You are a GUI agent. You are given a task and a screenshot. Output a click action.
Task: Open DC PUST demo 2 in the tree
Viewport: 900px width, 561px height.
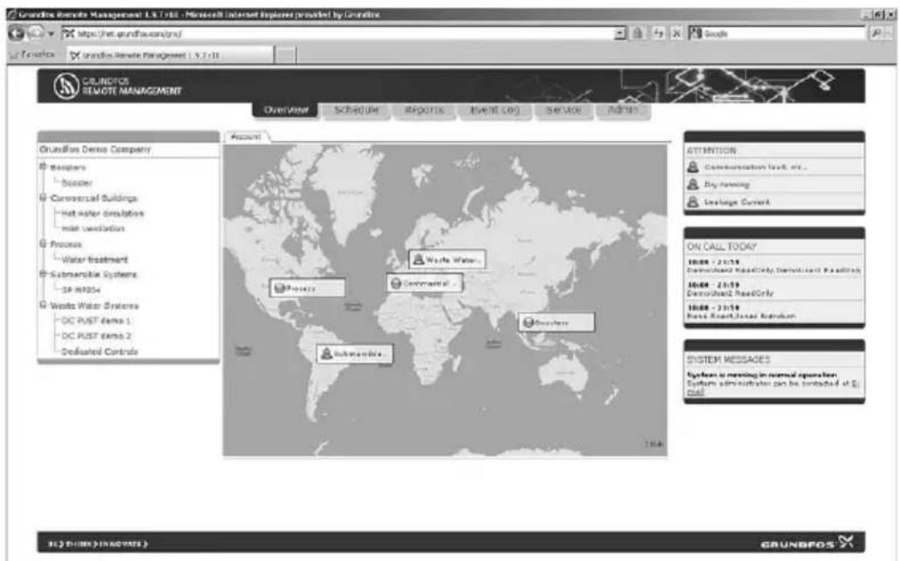point(96,336)
